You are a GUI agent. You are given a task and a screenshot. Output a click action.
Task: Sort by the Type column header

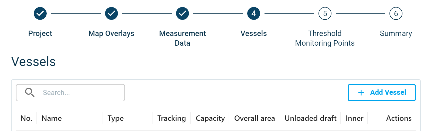pos(116,118)
